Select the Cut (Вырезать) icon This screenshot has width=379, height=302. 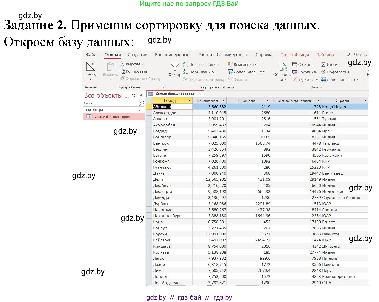pyautogui.click(x=122, y=64)
